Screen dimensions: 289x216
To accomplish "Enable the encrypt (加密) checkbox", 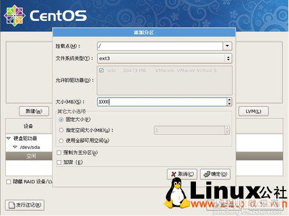I will point(59,162).
